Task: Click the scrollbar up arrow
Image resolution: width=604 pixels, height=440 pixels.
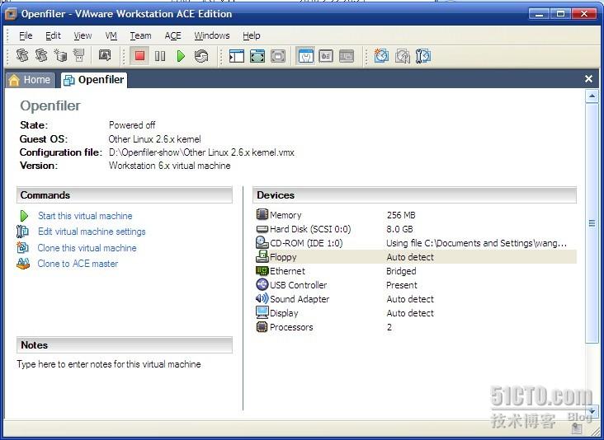Action: (x=592, y=96)
